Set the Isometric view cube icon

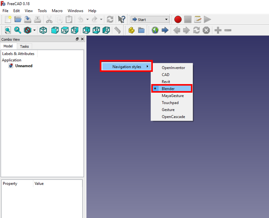[x=43, y=30]
